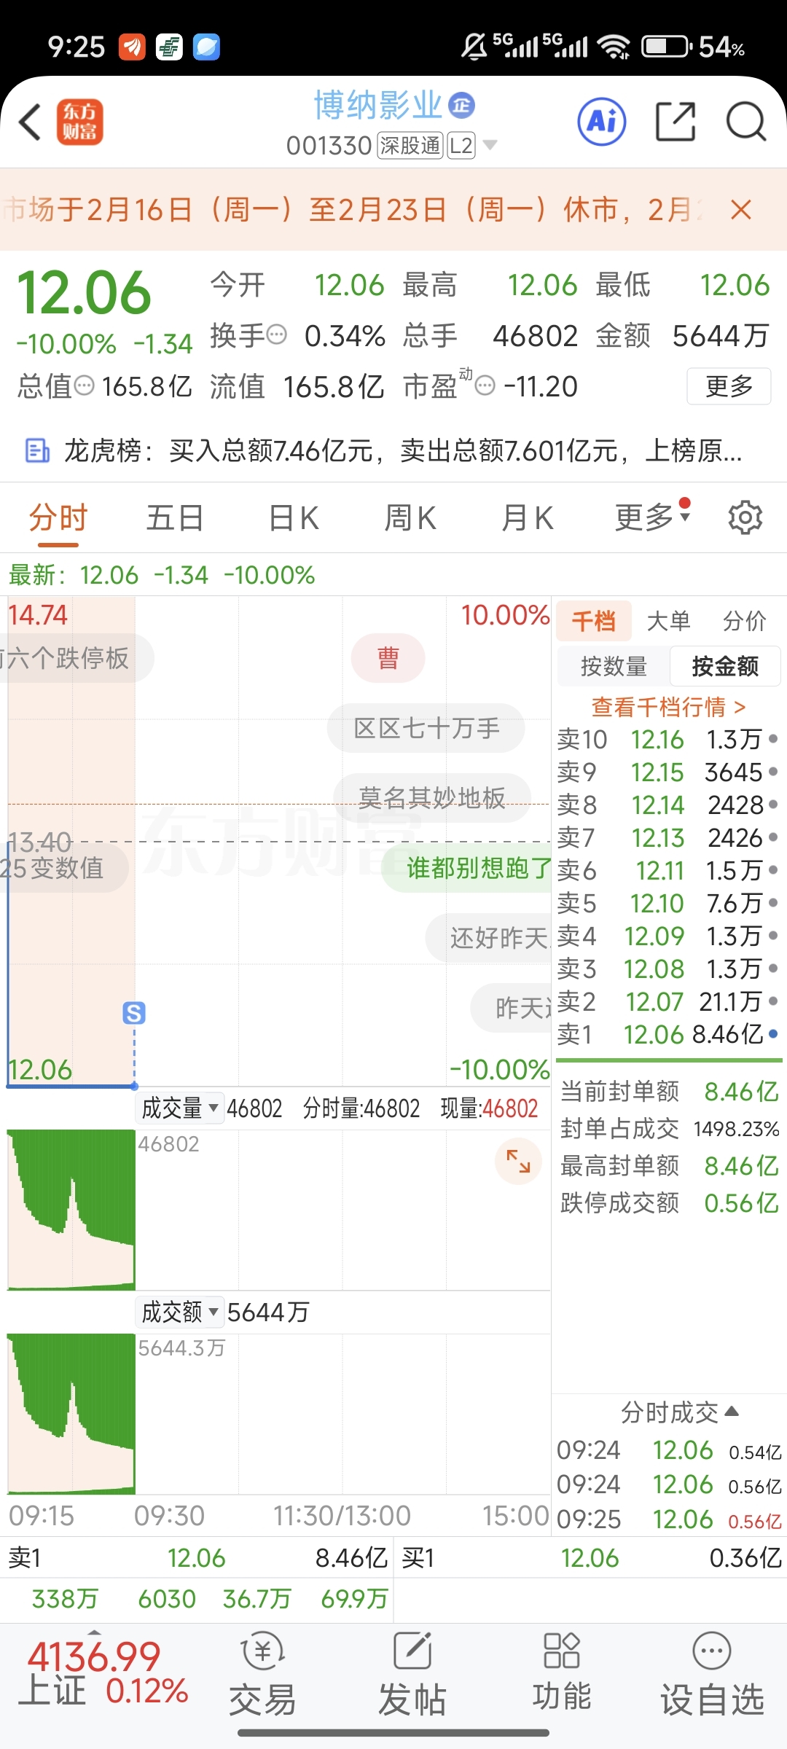The height and width of the screenshot is (1749, 787).
Task: Tap the 卖1 row 8.46亿 in order list
Action: [668, 1034]
